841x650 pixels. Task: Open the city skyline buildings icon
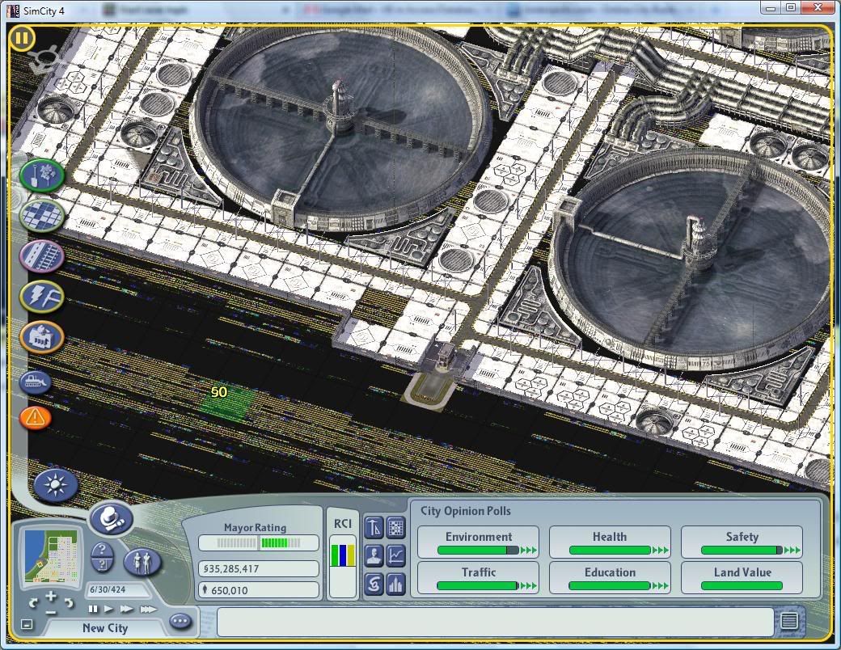pyautogui.click(x=395, y=584)
